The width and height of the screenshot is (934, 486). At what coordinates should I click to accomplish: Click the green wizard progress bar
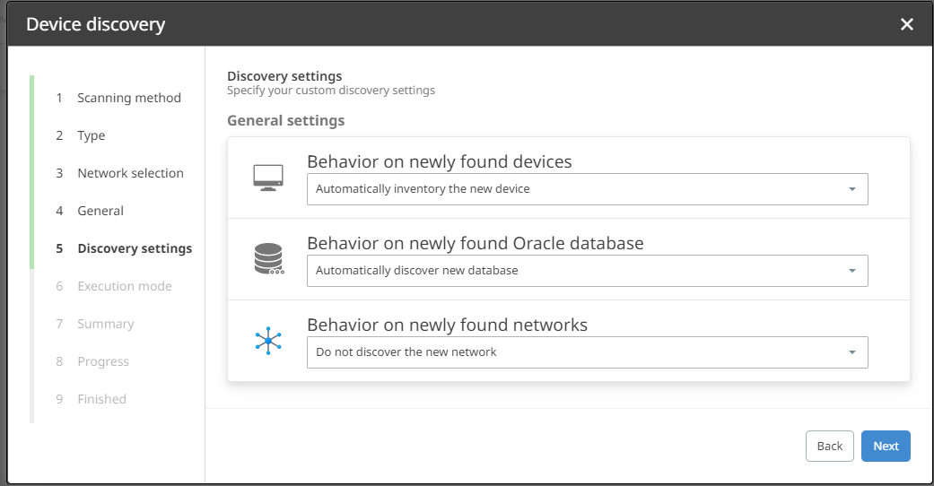pyautogui.click(x=31, y=172)
